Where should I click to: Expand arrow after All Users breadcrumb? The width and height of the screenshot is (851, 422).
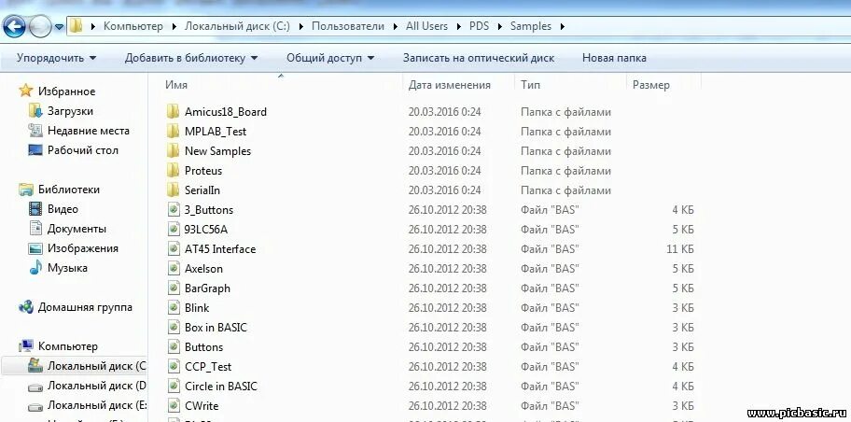458,26
